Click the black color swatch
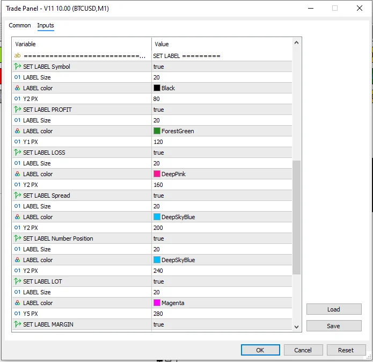373x362 pixels. pyautogui.click(x=157, y=88)
